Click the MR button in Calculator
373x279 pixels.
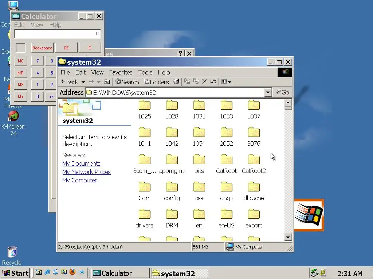click(x=21, y=73)
